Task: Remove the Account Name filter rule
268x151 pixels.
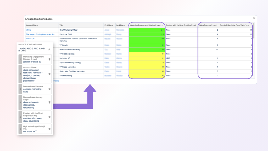Action: [x=49, y=74]
